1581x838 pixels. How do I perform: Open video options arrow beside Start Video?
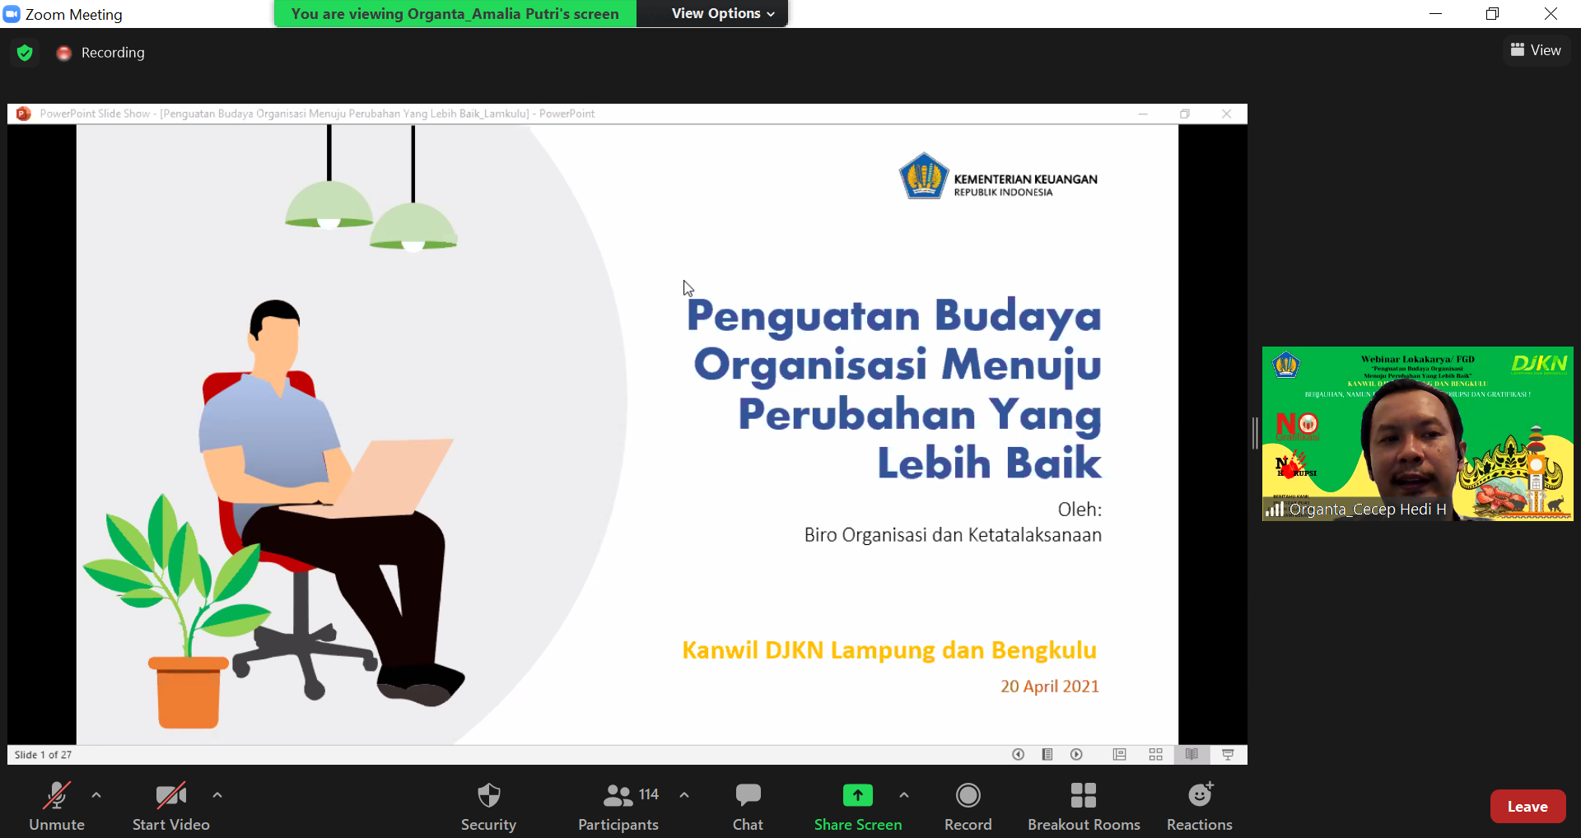click(x=217, y=795)
